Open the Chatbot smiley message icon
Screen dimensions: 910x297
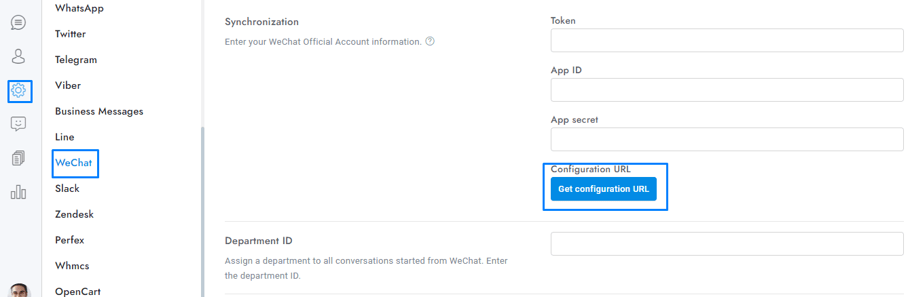[x=19, y=124]
